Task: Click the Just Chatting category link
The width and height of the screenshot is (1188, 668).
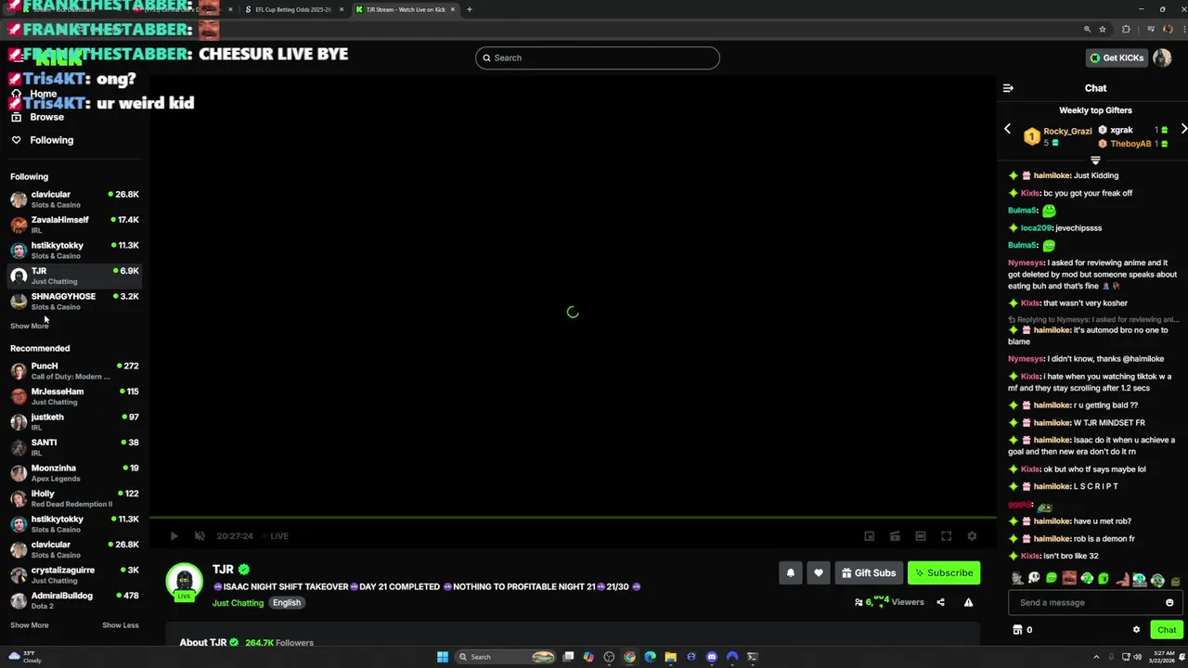Action: click(x=238, y=603)
